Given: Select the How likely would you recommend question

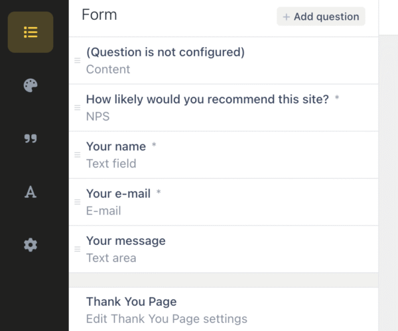Looking at the screenshot, I should [224, 108].
